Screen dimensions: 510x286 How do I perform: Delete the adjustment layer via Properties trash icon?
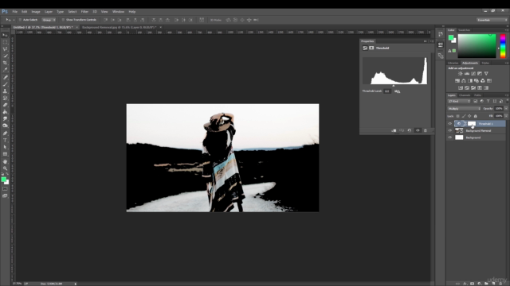click(425, 130)
